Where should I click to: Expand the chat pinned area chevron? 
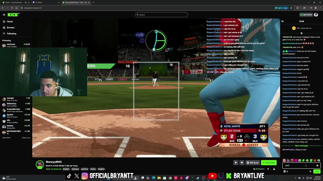click(302, 33)
